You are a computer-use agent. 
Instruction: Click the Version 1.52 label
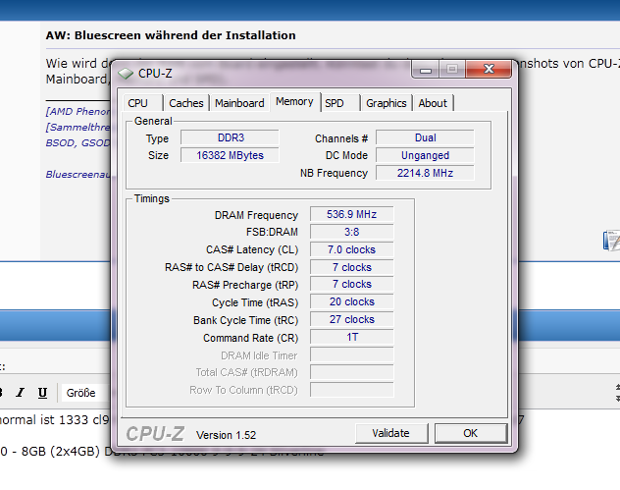click(227, 435)
